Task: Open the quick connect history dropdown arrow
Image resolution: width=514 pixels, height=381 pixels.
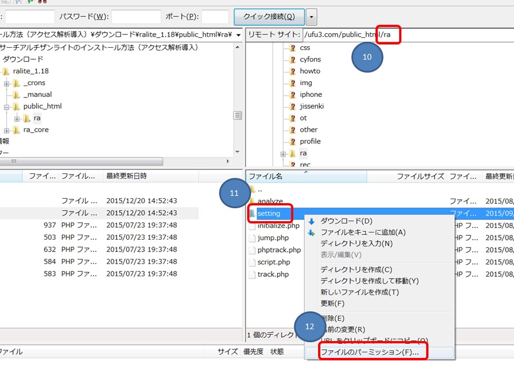Action: pyautogui.click(x=311, y=17)
